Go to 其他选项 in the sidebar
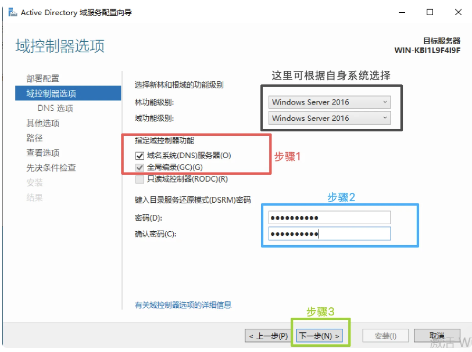Image resolution: width=472 pixels, height=352 pixels. [42, 123]
